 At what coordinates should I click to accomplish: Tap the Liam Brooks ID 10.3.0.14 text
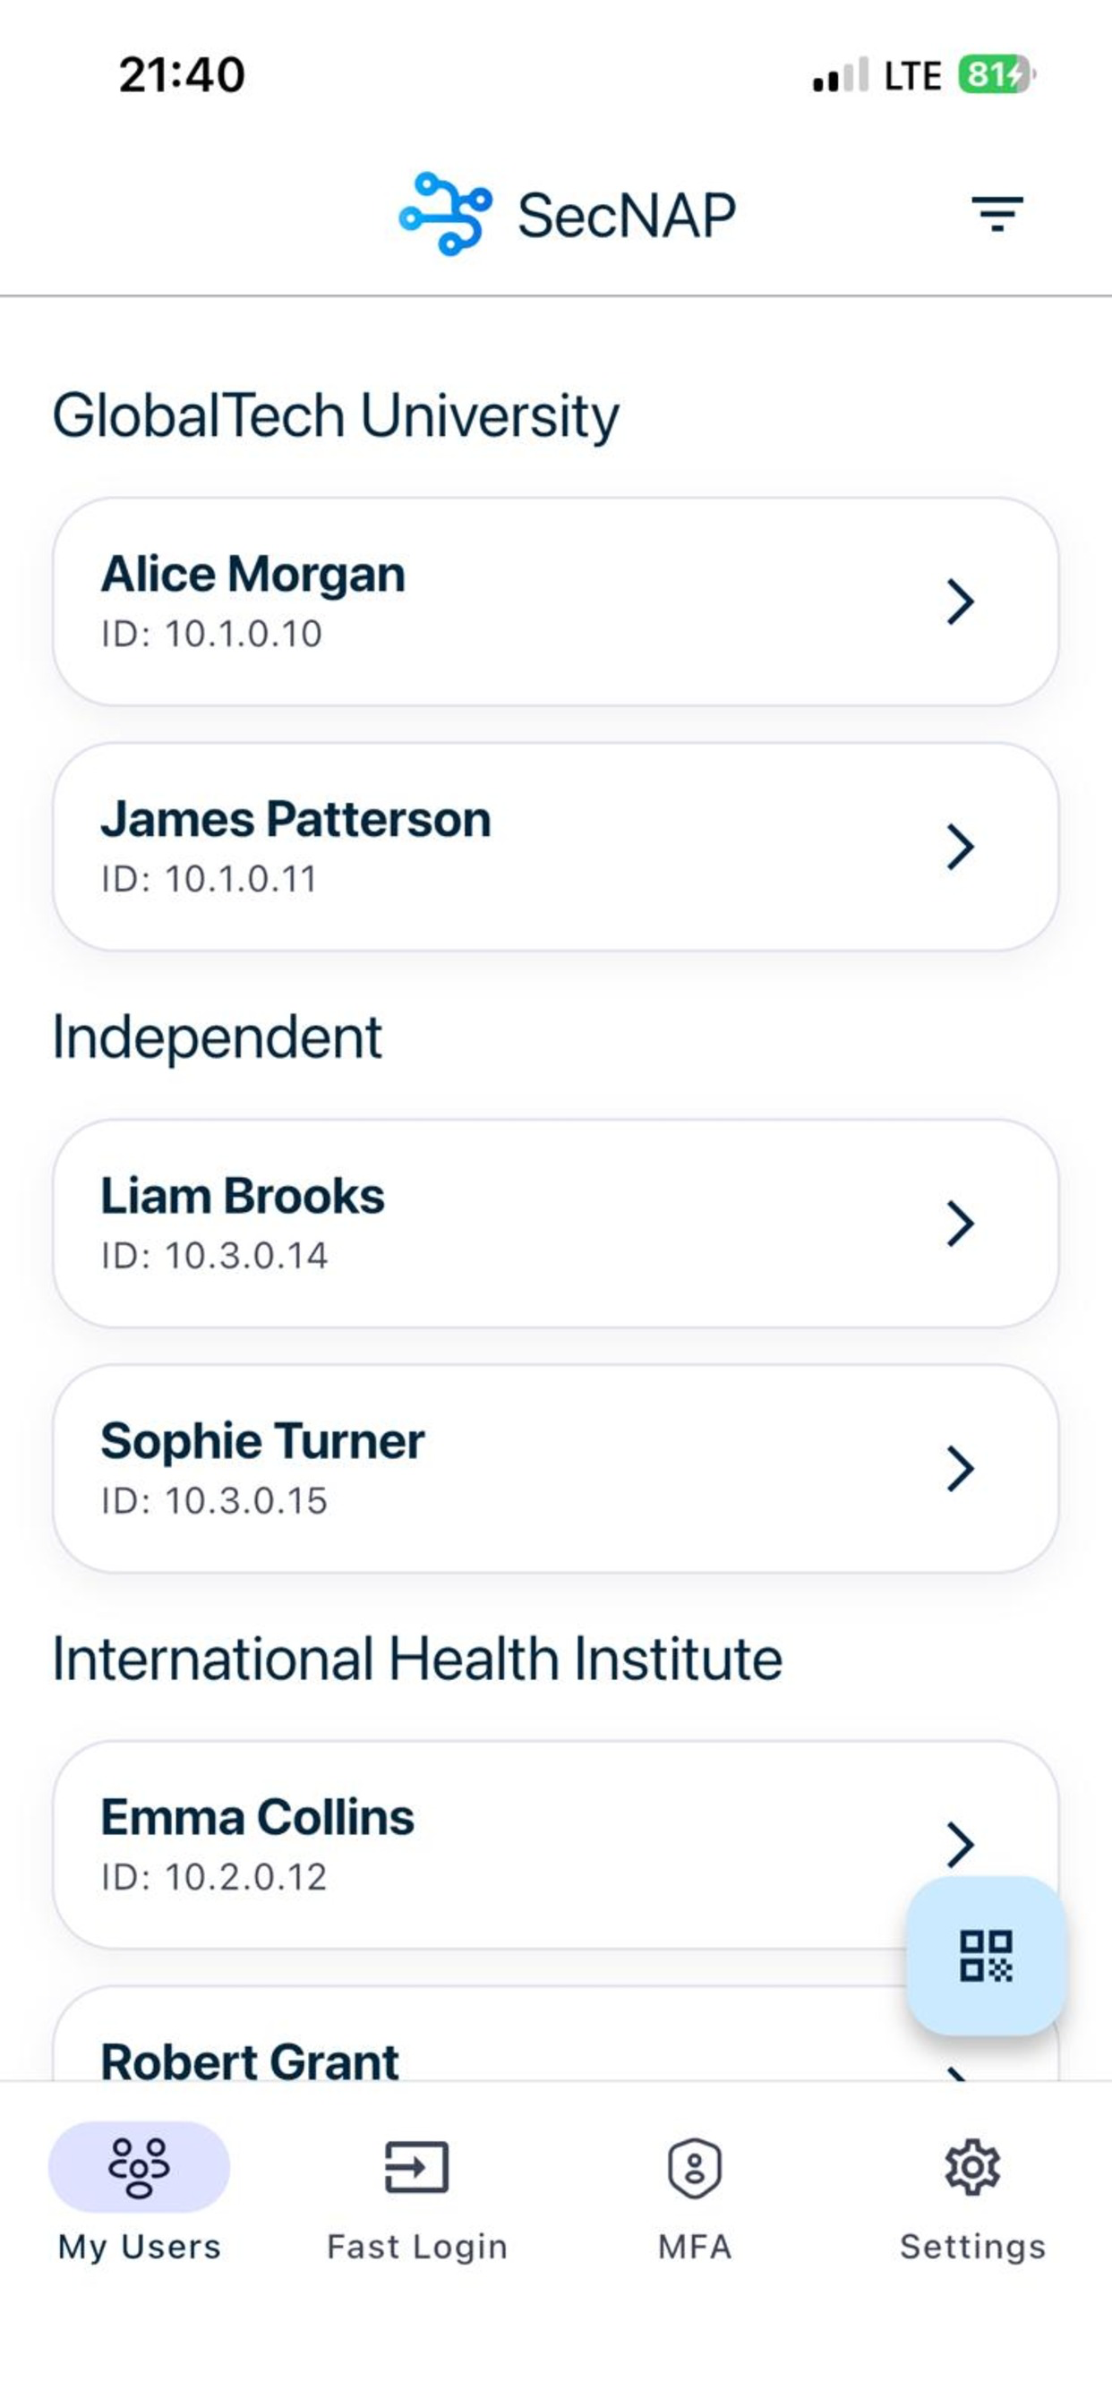click(x=215, y=1256)
